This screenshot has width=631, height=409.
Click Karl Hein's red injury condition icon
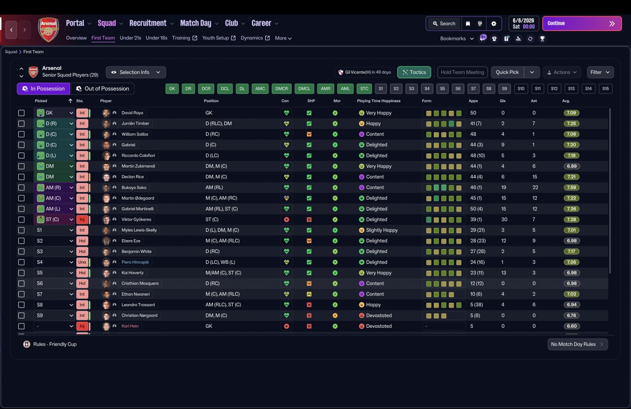pyautogui.click(x=286, y=326)
